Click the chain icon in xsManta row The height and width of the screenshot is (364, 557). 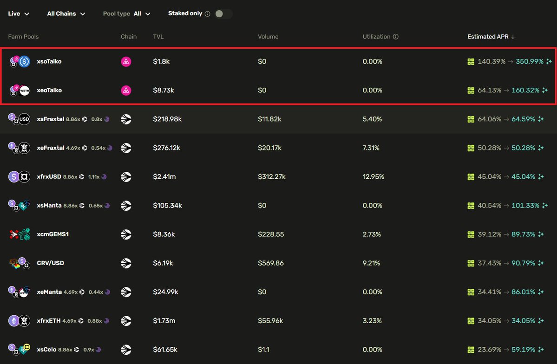(x=126, y=205)
